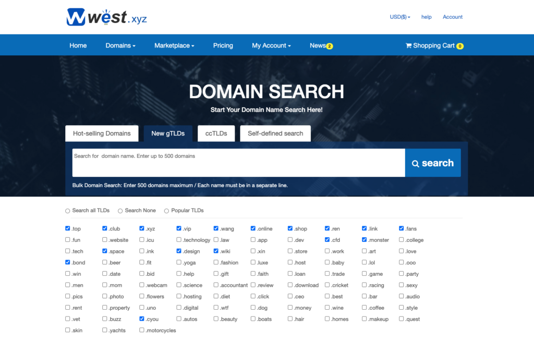
Task: Click the West.xyz logo
Action: pyautogui.click(x=106, y=17)
